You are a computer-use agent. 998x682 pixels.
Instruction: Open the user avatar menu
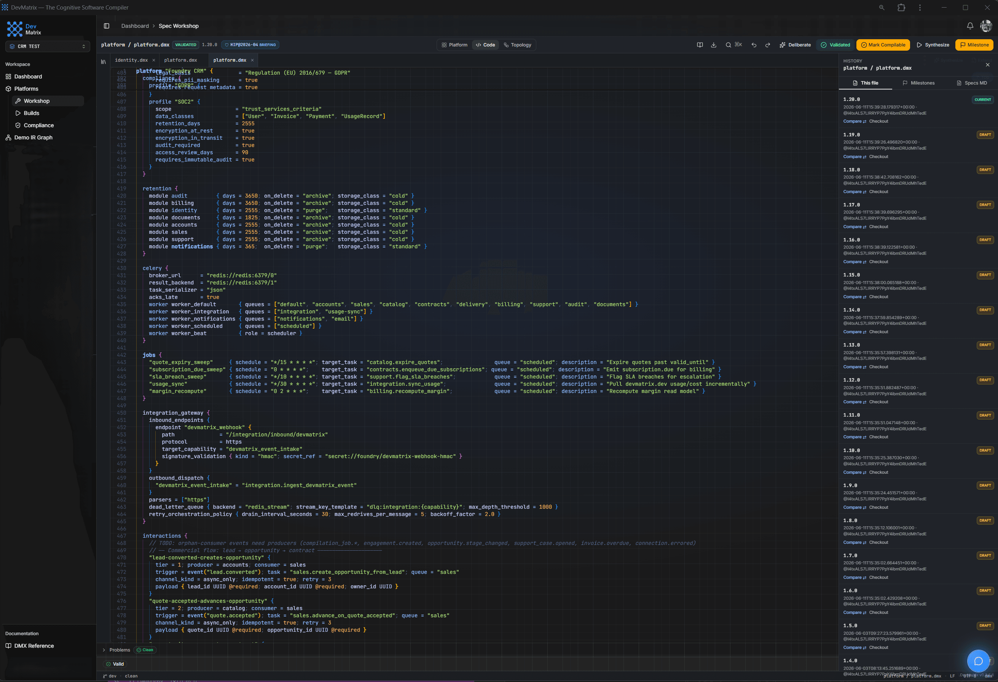point(986,26)
